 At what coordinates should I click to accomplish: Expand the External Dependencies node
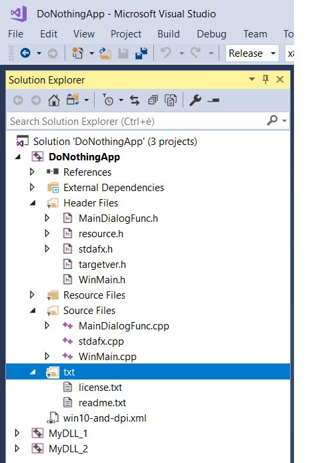click(x=32, y=187)
